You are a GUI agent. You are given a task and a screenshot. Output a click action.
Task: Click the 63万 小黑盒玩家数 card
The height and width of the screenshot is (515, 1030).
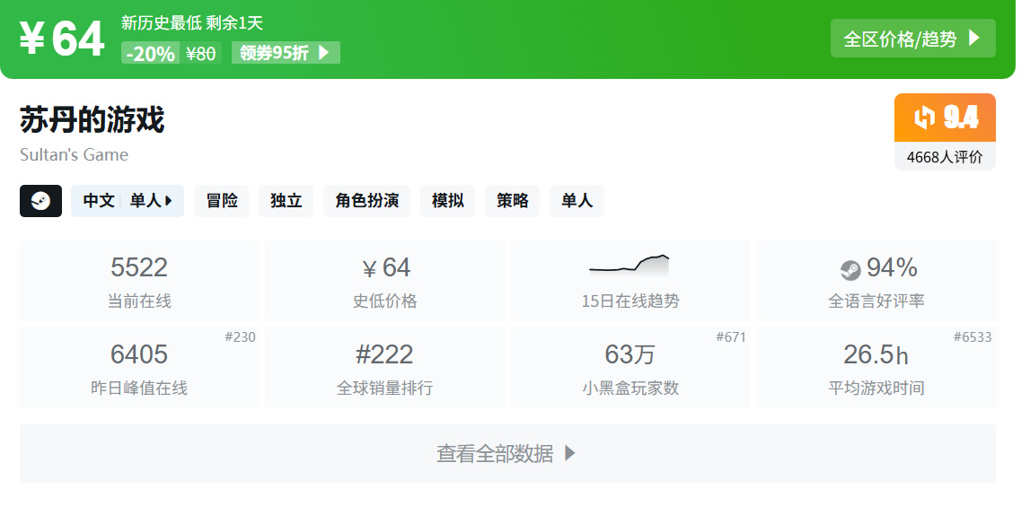[630, 368]
